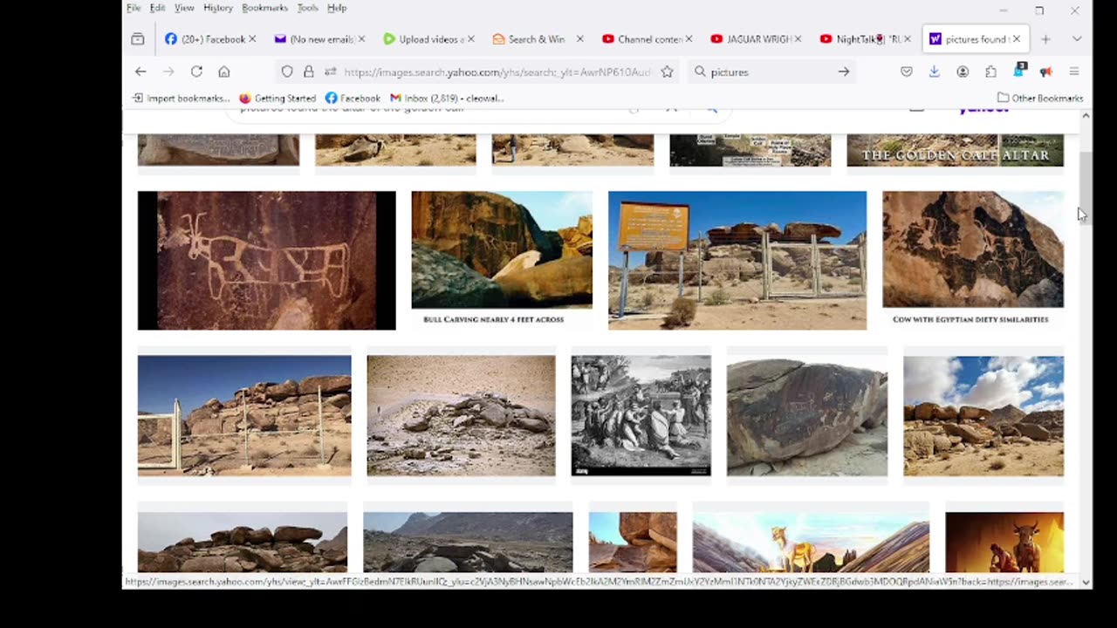Viewport: 1117px width, 628px height.
Task: Submit search with the arrow button
Action: point(844,72)
